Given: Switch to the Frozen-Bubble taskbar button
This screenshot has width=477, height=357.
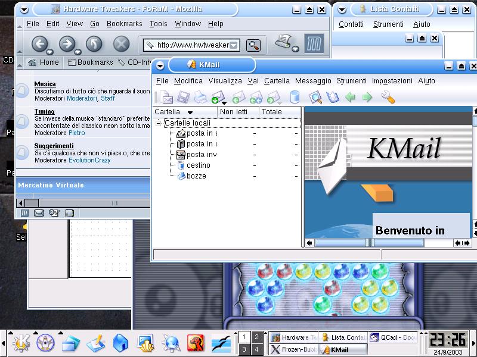Looking at the screenshot, I should tap(293, 349).
